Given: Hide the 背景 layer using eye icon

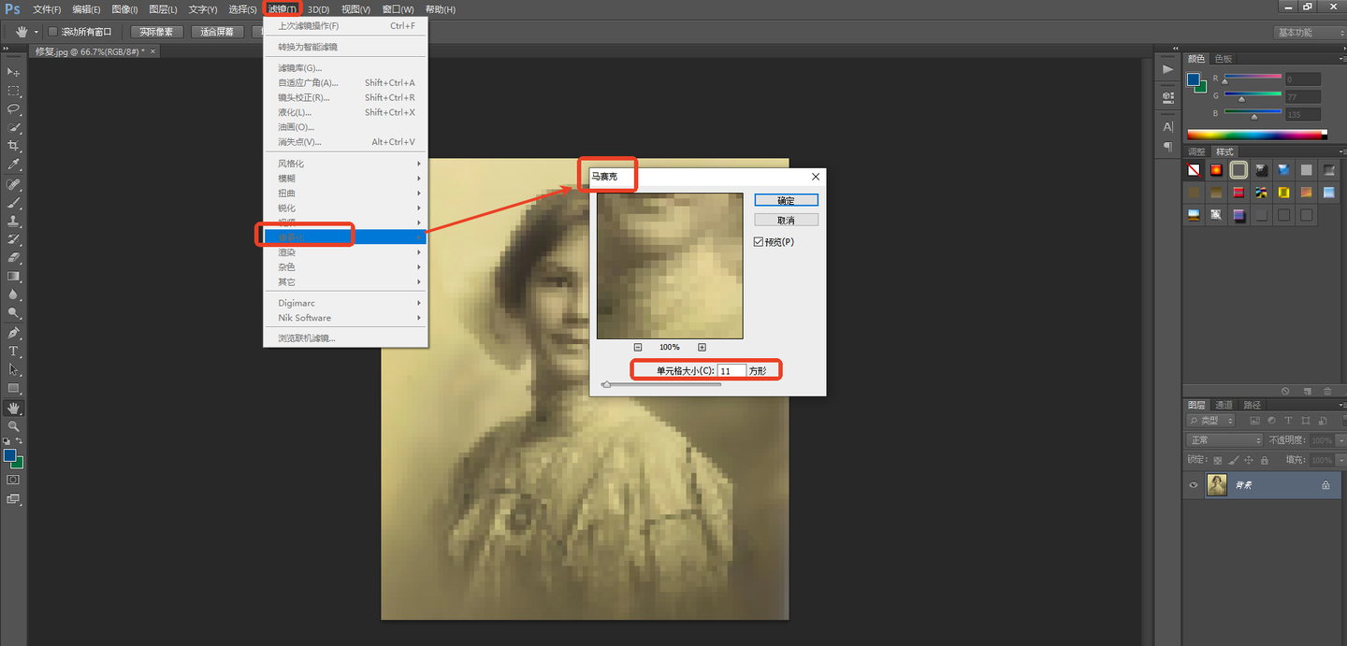Looking at the screenshot, I should pyautogui.click(x=1193, y=485).
